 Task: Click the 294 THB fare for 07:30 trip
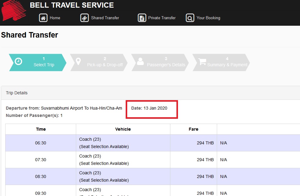(x=205, y=159)
